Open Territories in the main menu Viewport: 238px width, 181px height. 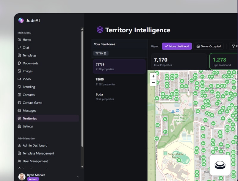pos(30,118)
